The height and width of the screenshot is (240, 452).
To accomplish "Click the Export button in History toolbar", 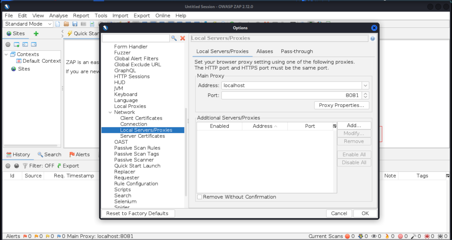I will [68, 166].
